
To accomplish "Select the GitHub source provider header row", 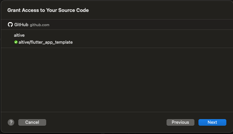I will pos(117,24).
